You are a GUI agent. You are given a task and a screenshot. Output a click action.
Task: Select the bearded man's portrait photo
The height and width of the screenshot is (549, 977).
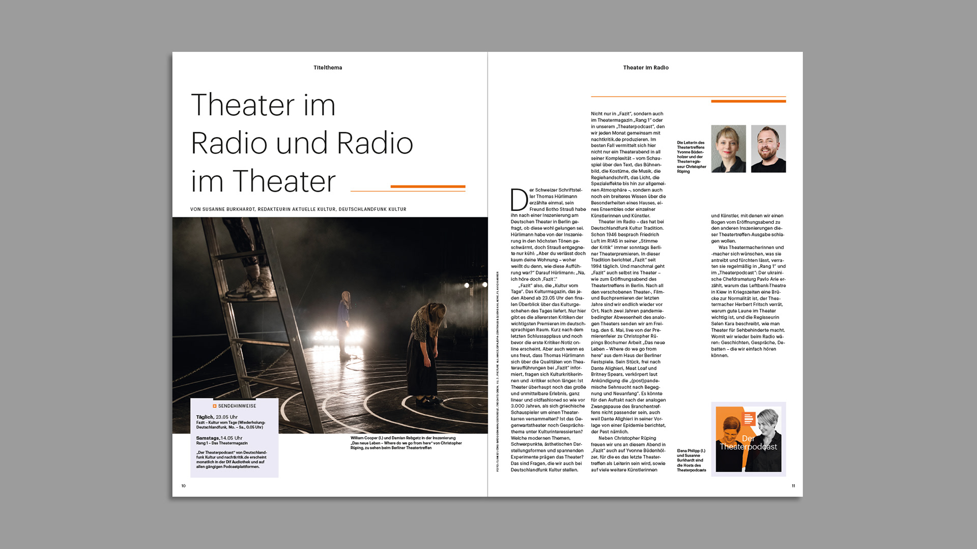point(768,149)
